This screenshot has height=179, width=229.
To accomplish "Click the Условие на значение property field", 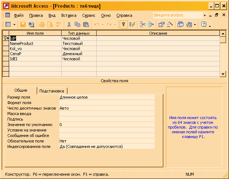I will pos(107,130).
